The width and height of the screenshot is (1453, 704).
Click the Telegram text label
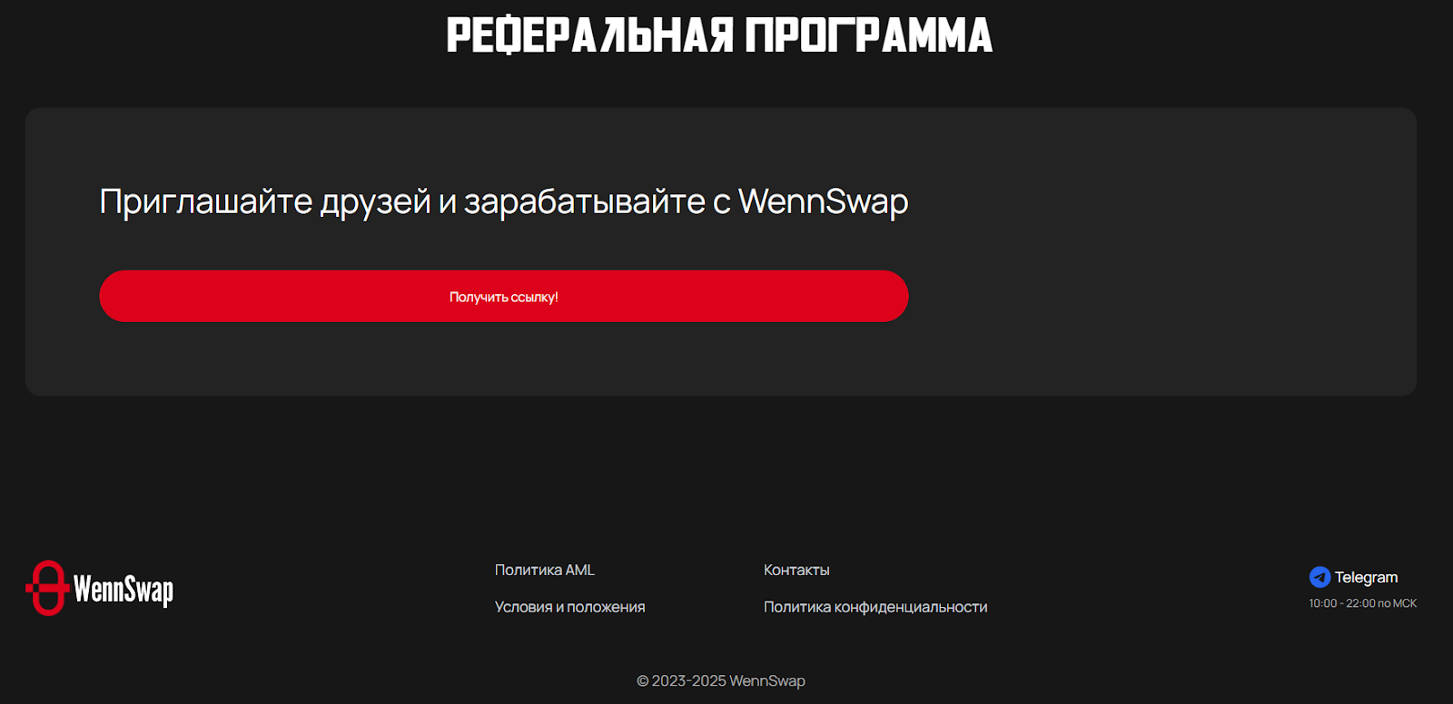click(1366, 577)
